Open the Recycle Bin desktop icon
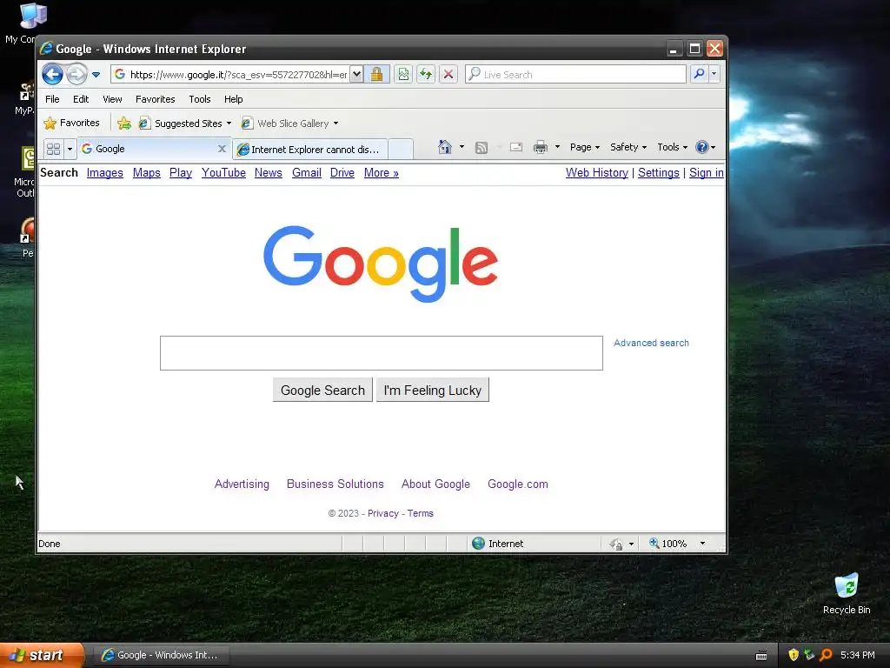This screenshot has width=890, height=668. click(847, 593)
